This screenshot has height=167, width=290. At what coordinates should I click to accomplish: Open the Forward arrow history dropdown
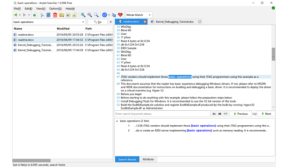[x=29, y=15]
